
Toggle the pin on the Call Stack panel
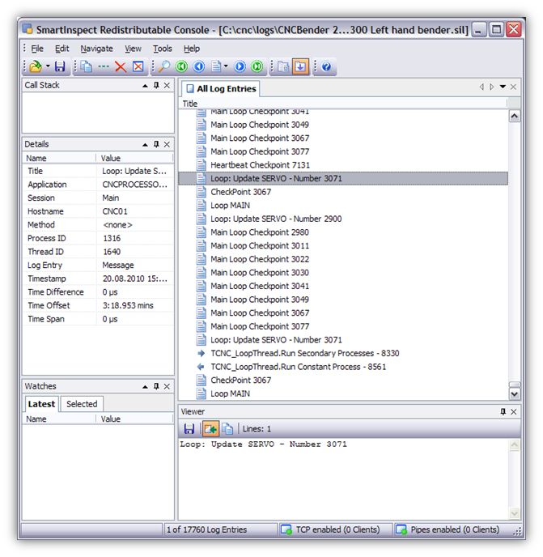point(156,85)
